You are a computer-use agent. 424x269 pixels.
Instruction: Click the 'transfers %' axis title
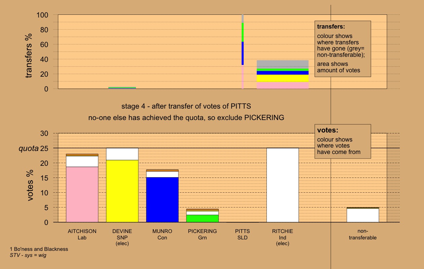click(x=29, y=55)
